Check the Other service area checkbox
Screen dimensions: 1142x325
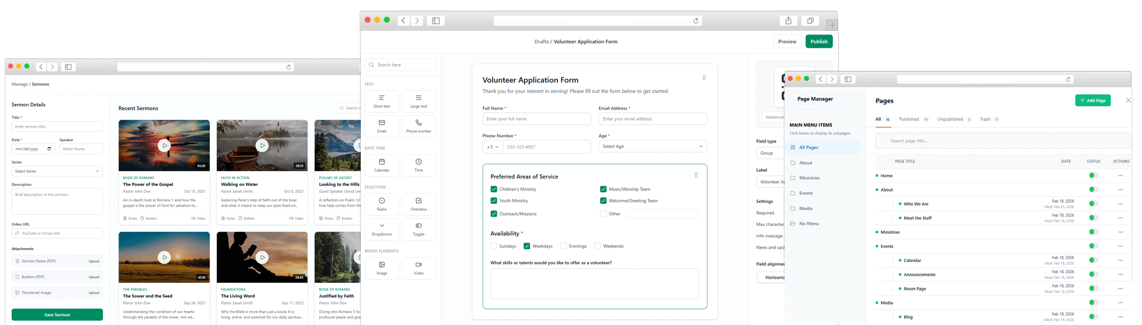pyautogui.click(x=603, y=214)
